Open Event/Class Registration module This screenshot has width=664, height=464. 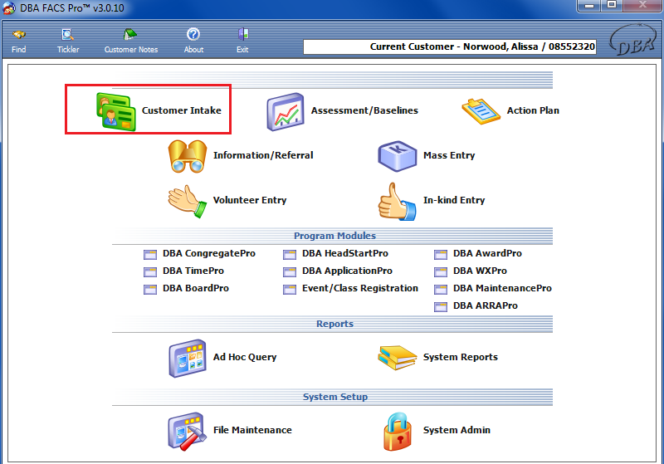[x=359, y=288]
